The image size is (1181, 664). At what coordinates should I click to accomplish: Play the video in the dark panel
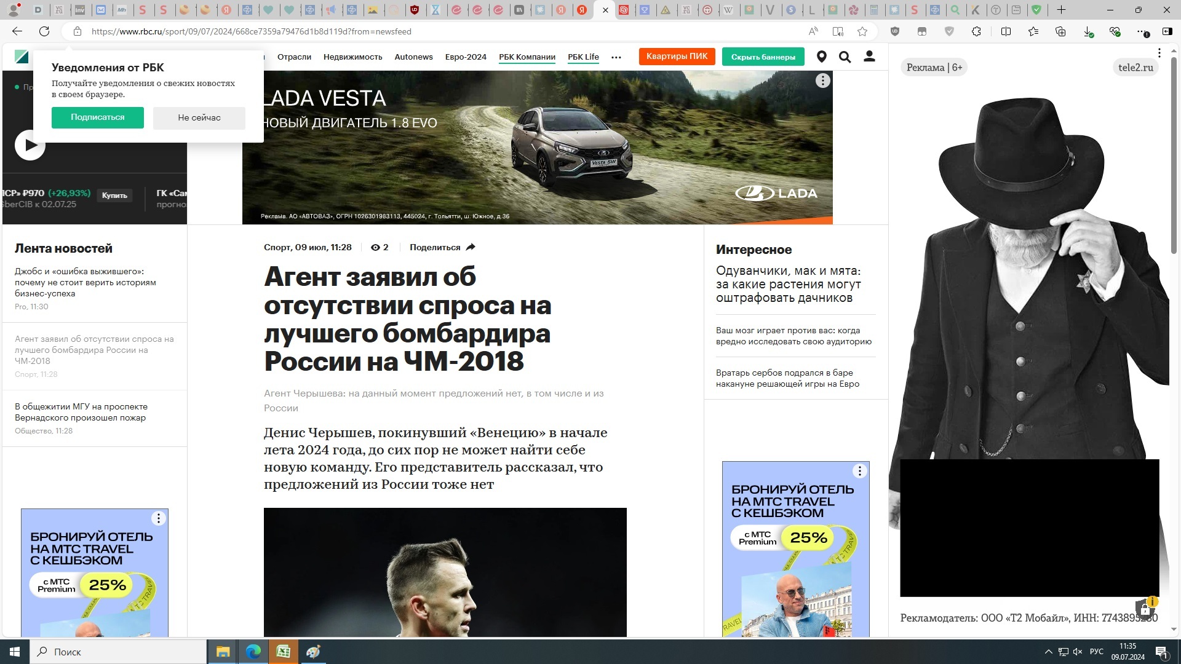[30, 146]
